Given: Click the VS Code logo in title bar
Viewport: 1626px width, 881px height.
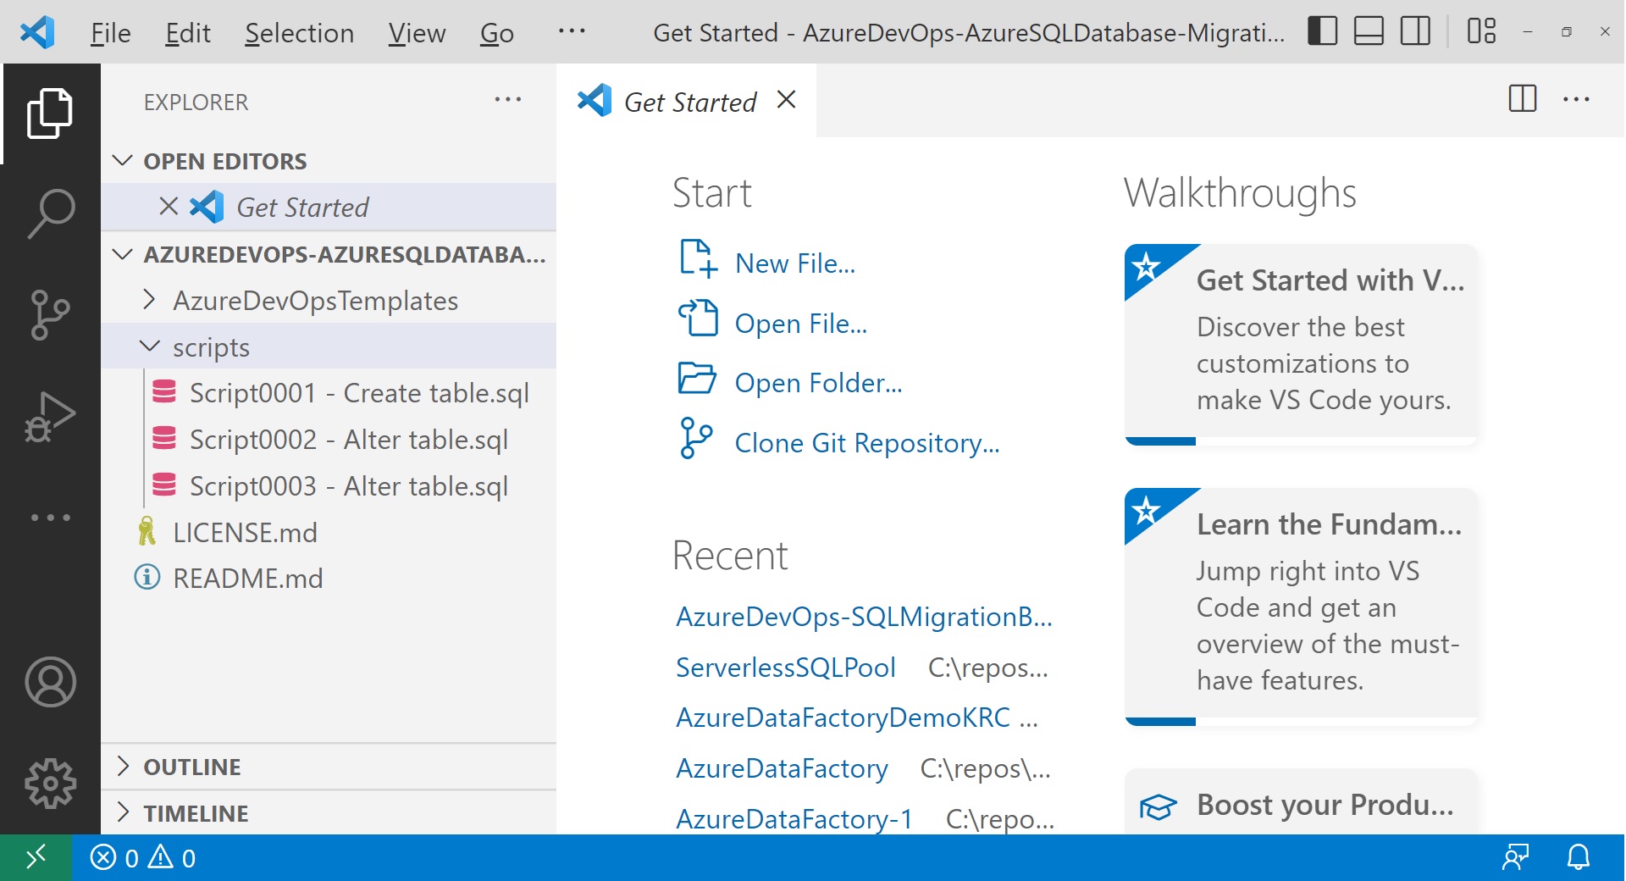Looking at the screenshot, I should click(x=36, y=32).
